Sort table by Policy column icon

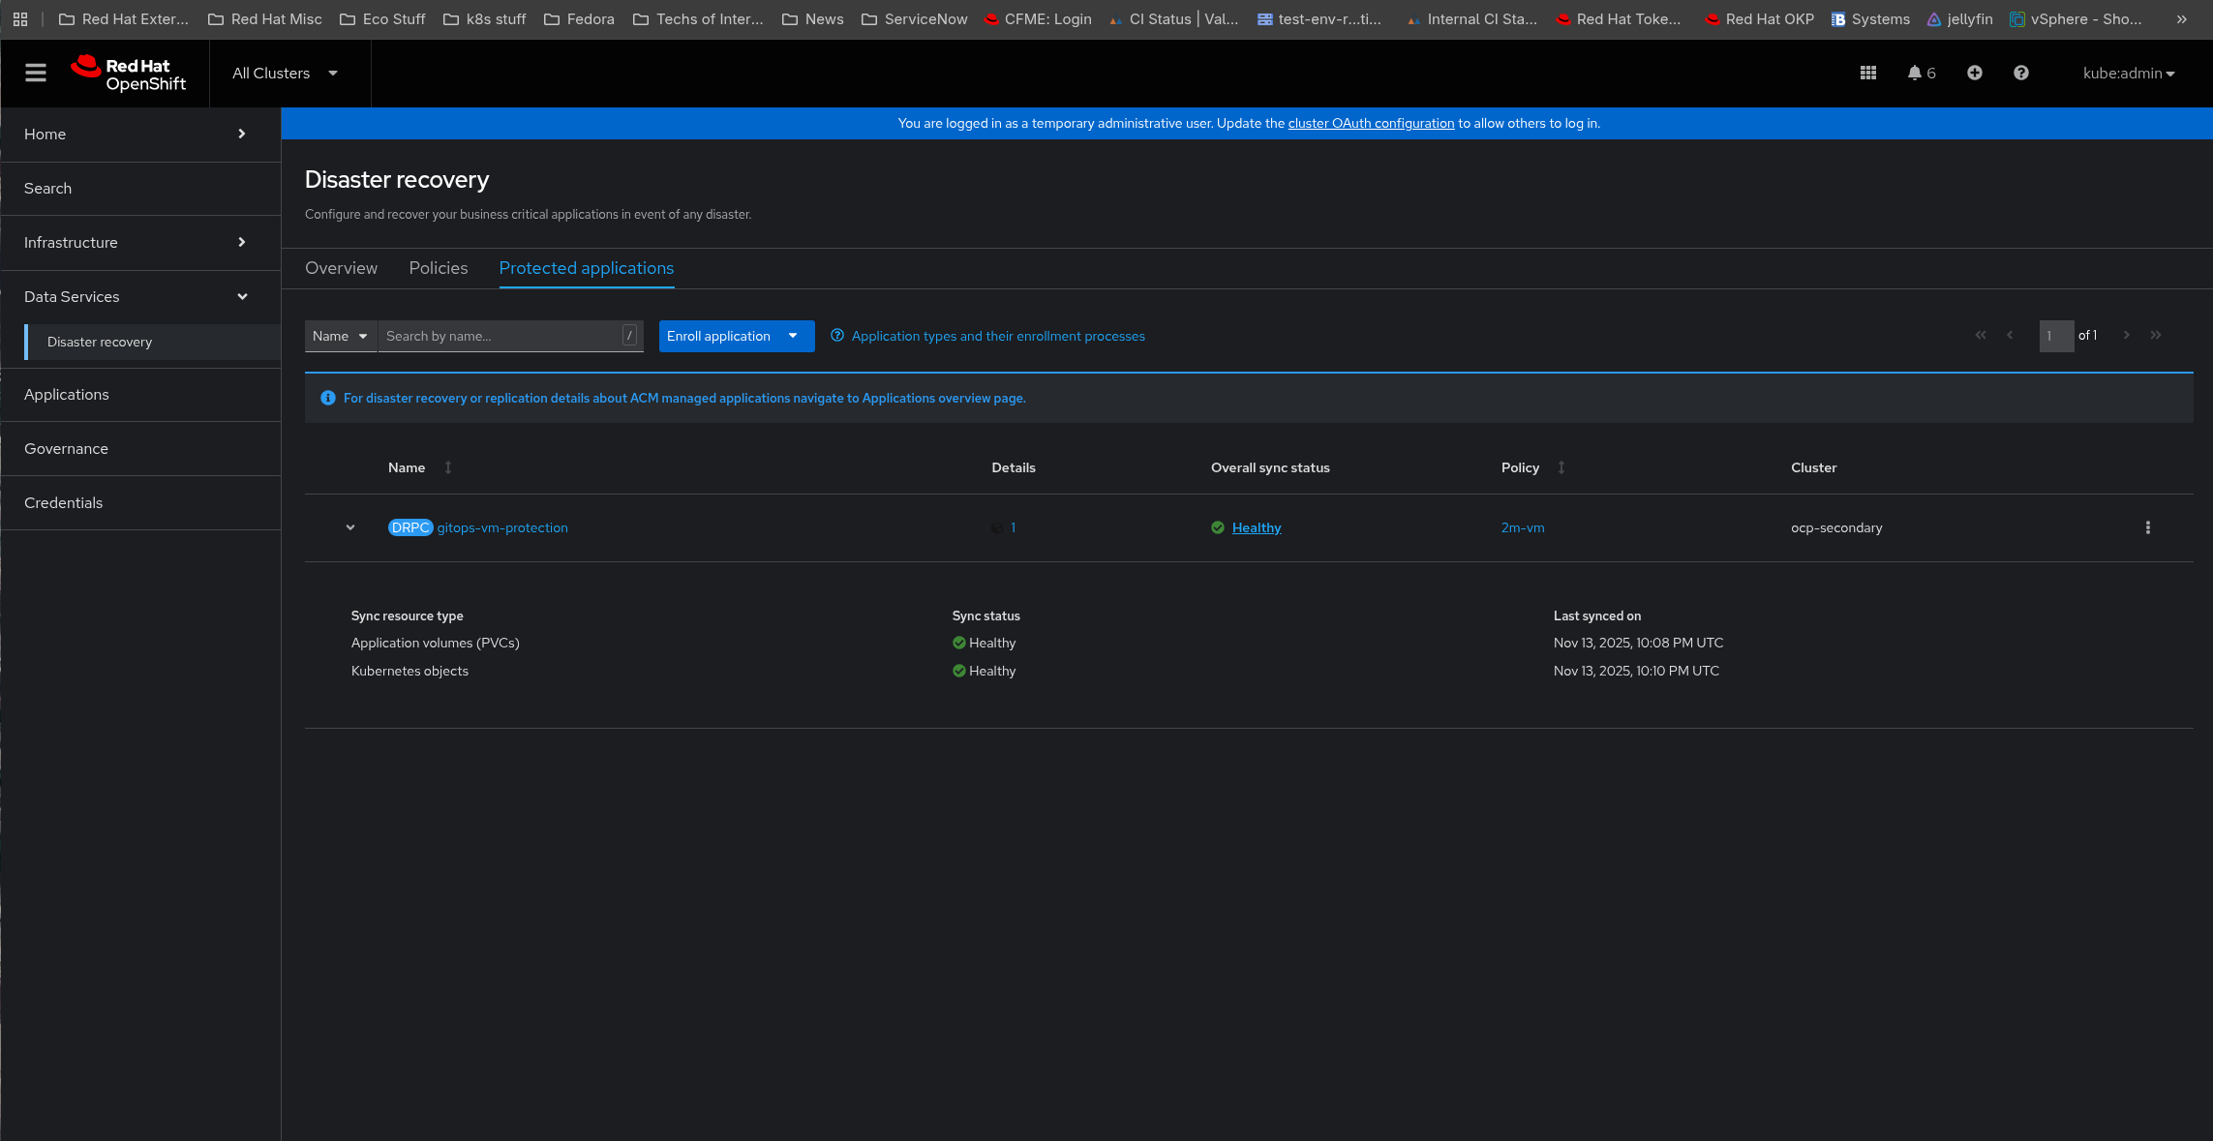click(1561, 467)
